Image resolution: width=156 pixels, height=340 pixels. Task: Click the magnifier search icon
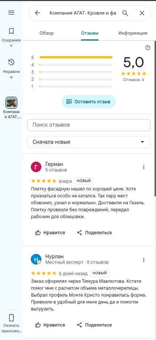pyautogui.click(x=125, y=13)
